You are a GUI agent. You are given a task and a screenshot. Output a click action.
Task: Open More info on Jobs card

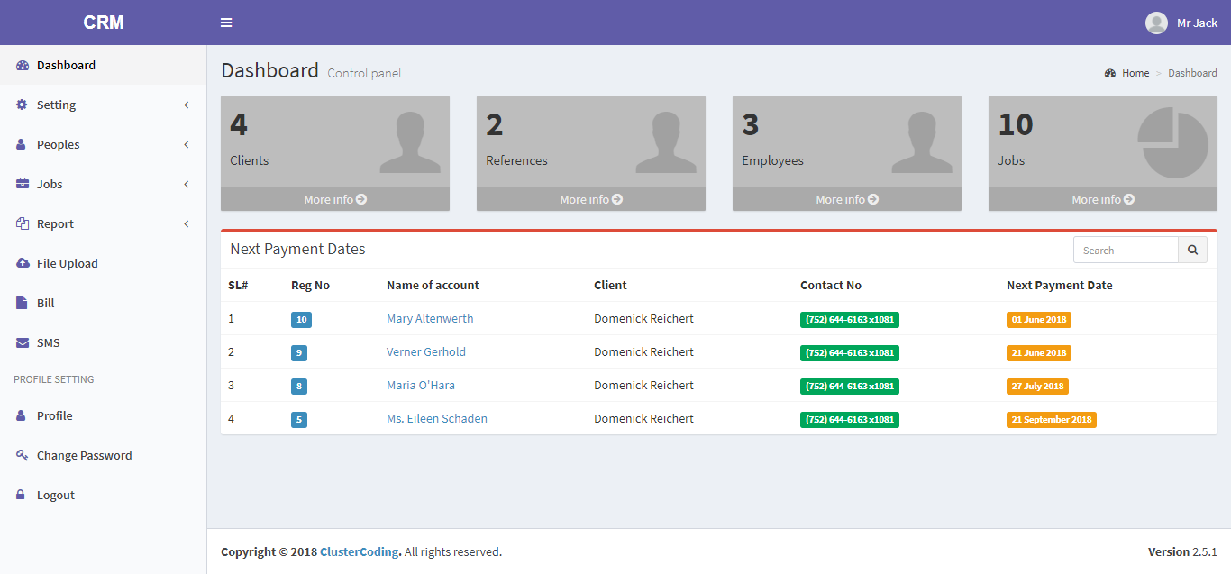pos(1103,199)
